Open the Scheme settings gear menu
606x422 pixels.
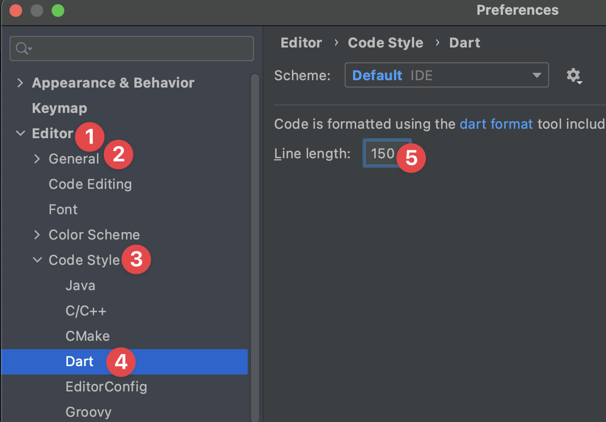tap(574, 75)
